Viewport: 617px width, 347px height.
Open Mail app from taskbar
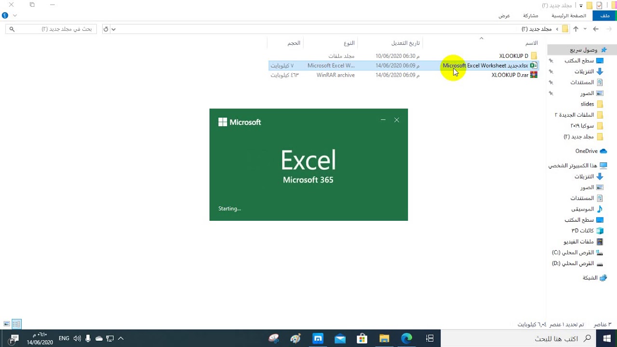(340, 338)
